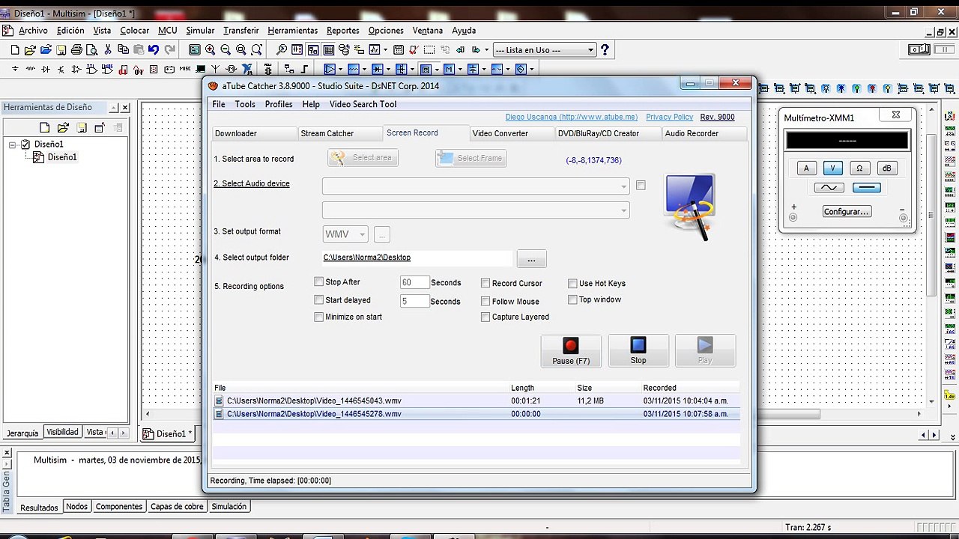Image resolution: width=959 pixels, height=539 pixels.
Task: Open Multisim help question mark icon
Action: tap(605, 50)
